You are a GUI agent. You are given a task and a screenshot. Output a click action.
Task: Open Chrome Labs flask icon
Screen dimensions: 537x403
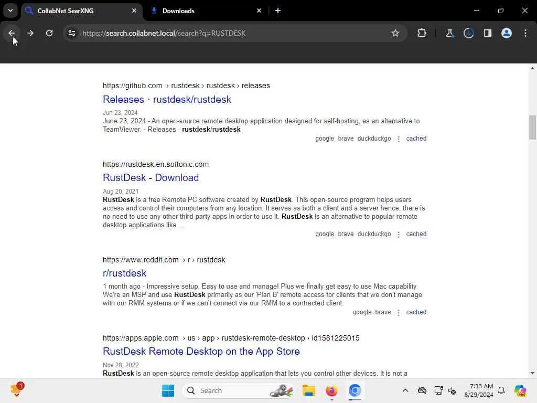click(449, 33)
